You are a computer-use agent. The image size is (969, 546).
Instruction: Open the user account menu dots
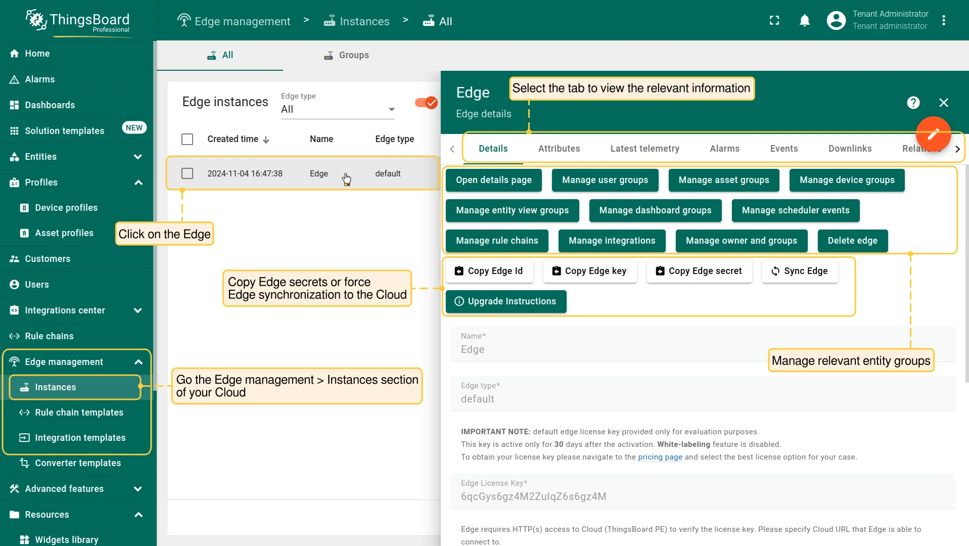[x=944, y=20]
